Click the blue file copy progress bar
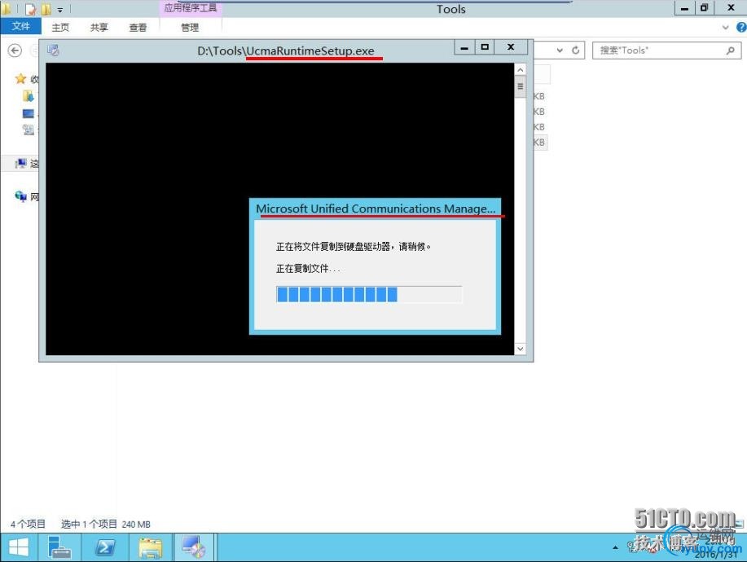Screen dimensions: 747x562 pyautogui.click(x=369, y=294)
